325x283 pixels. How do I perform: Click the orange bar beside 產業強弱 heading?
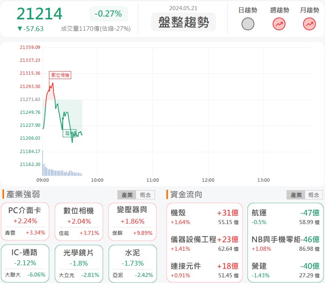coord(3,195)
